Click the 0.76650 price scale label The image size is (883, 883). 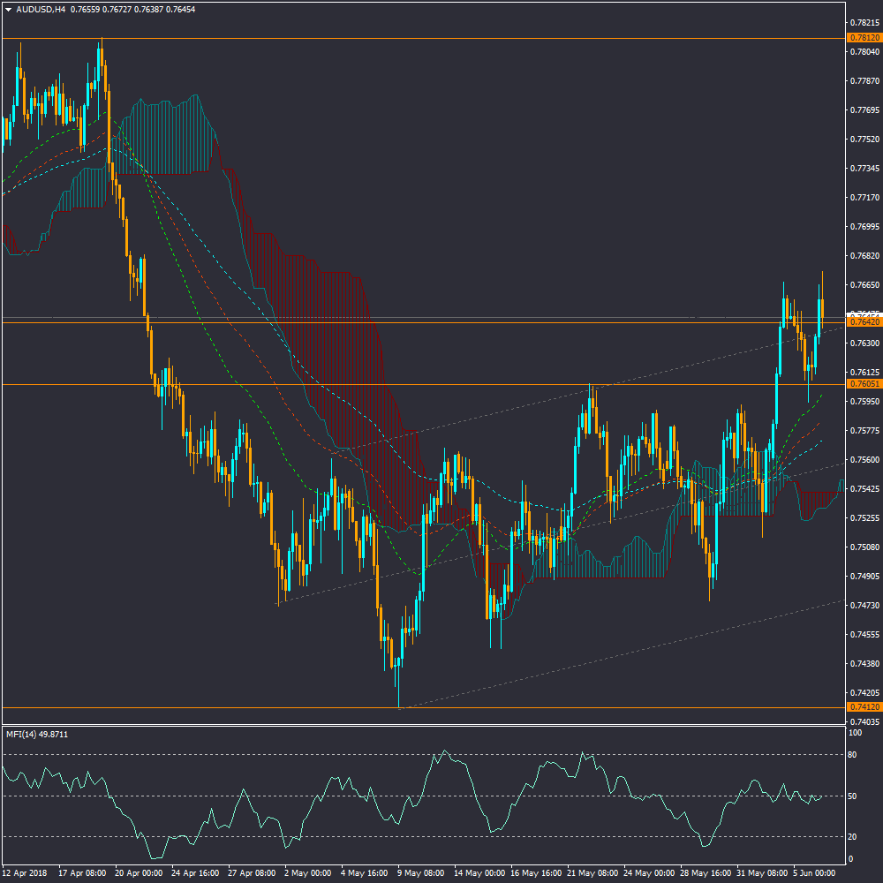(x=865, y=285)
